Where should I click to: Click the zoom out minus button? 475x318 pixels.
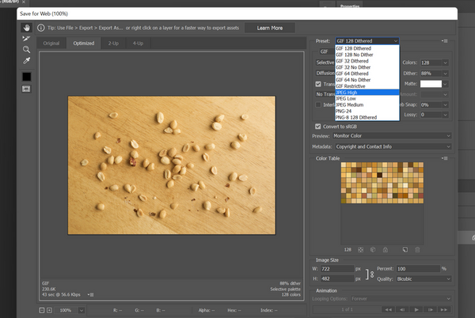[x=42, y=310]
